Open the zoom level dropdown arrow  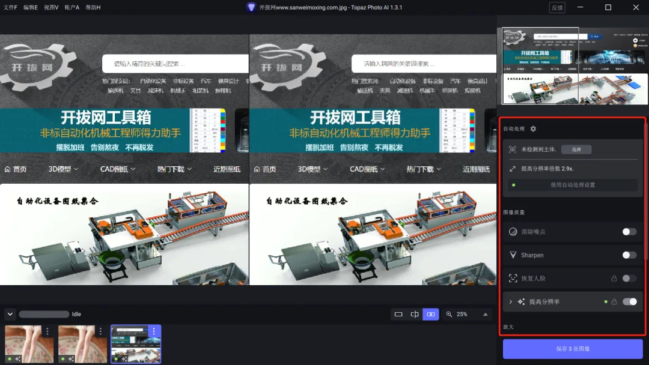click(485, 314)
